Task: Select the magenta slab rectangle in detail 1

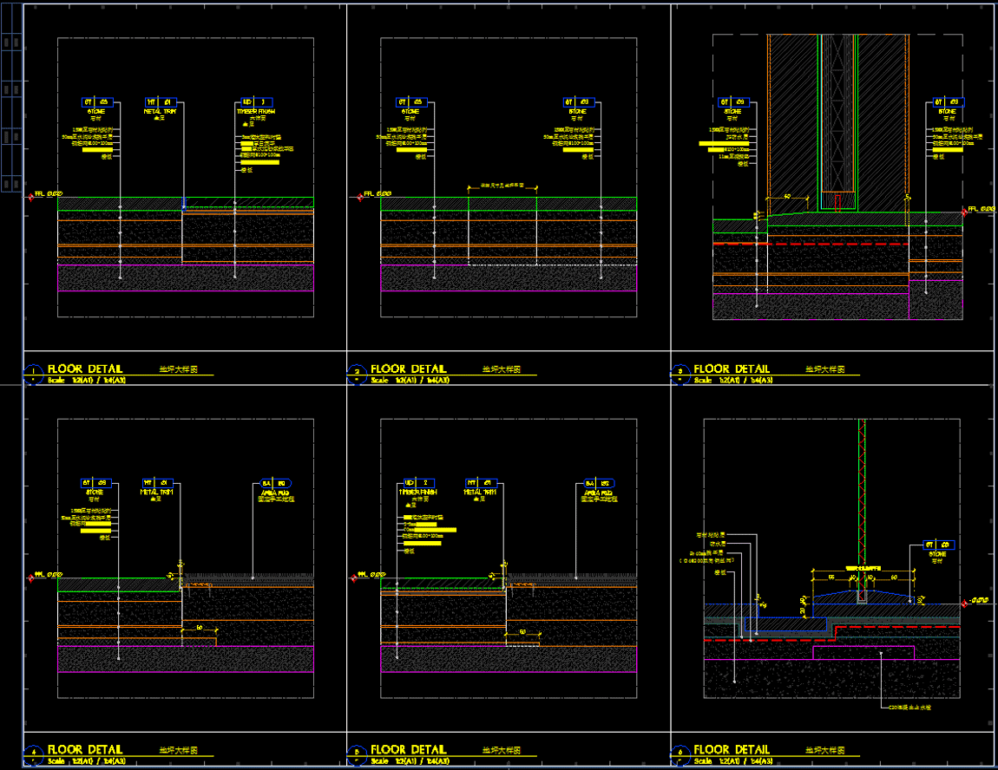Action: (x=185, y=277)
